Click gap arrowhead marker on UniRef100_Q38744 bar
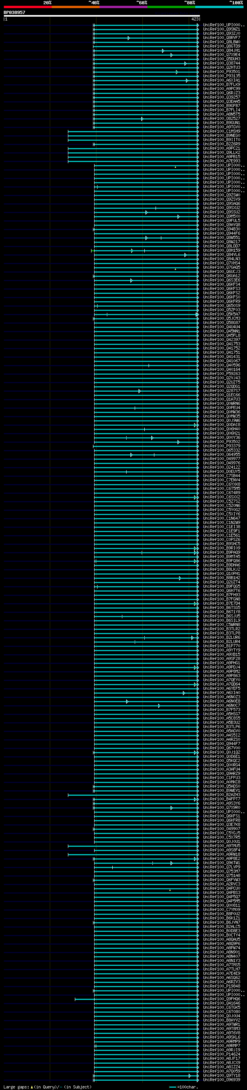Screen dimensions: 247x1090 click(x=185, y=63)
